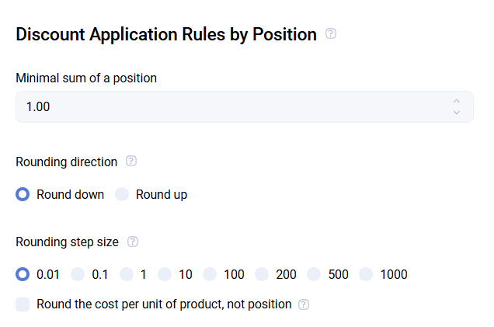Select the 0.01 rounding step
Viewport: 494px width, 327px height.
[x=23, y=274]
